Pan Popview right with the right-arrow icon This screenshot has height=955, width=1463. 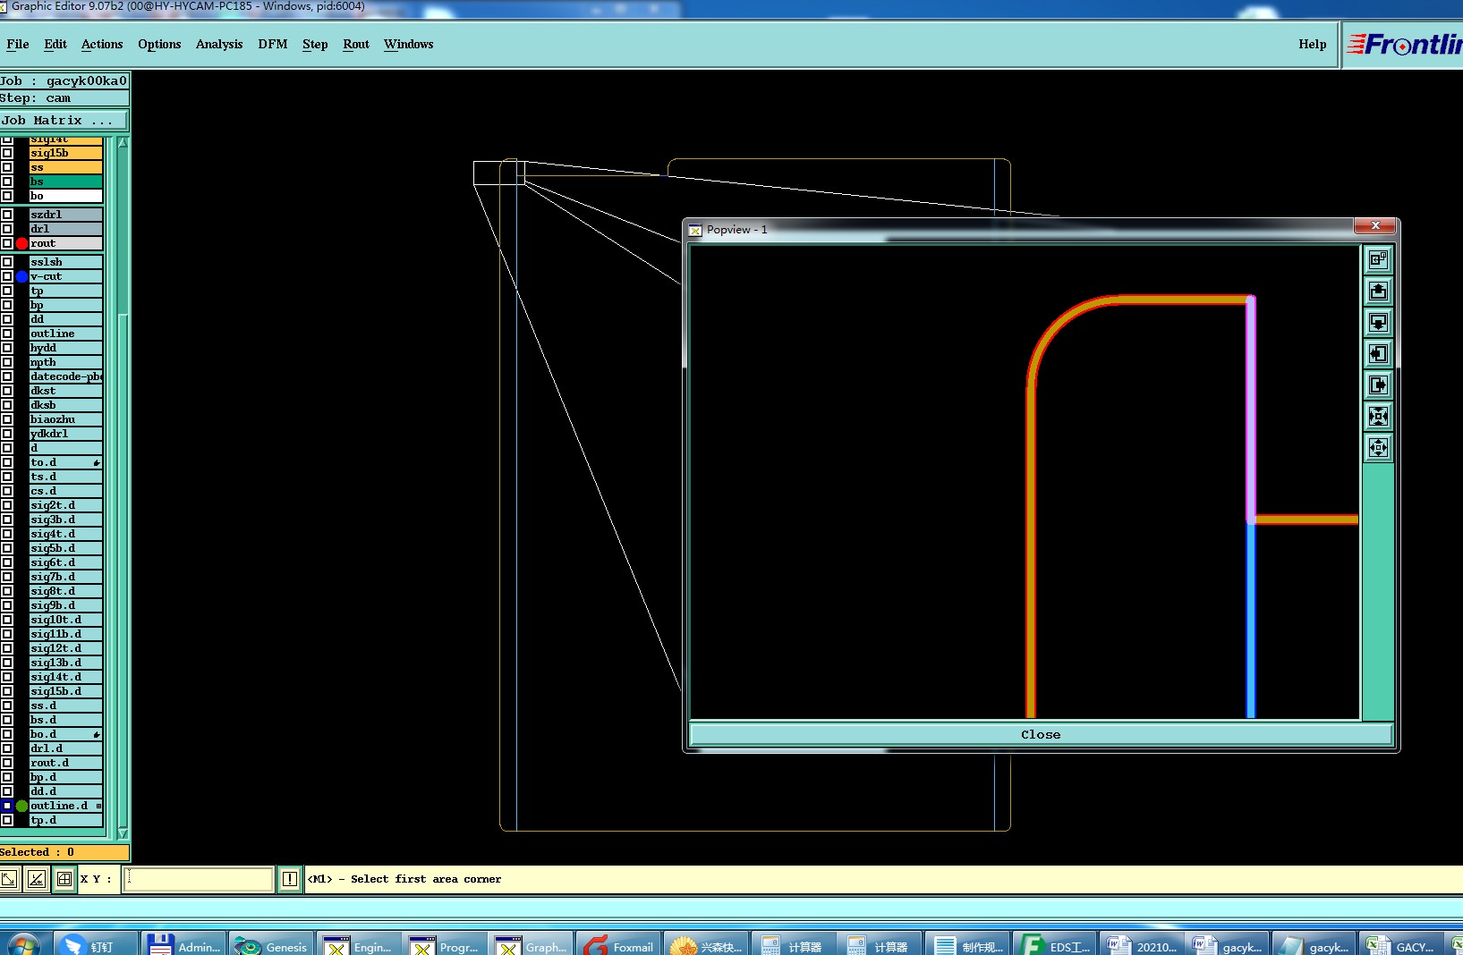[1378, 385]
